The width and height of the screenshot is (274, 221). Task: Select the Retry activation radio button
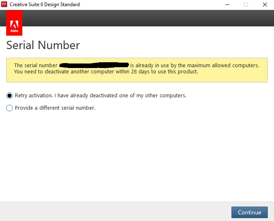(x=10, y=96)
